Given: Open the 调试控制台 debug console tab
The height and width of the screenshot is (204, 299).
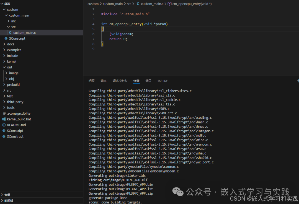Looking at the screenshot, I should point(120,81).
